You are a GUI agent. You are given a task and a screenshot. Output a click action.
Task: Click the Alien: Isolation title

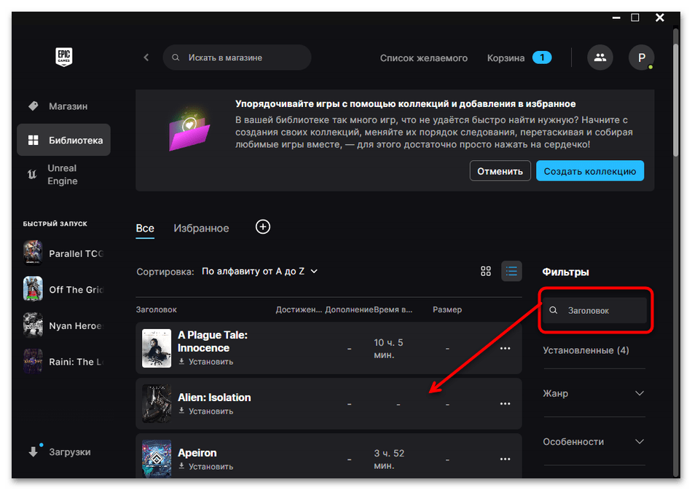(214, 398)
